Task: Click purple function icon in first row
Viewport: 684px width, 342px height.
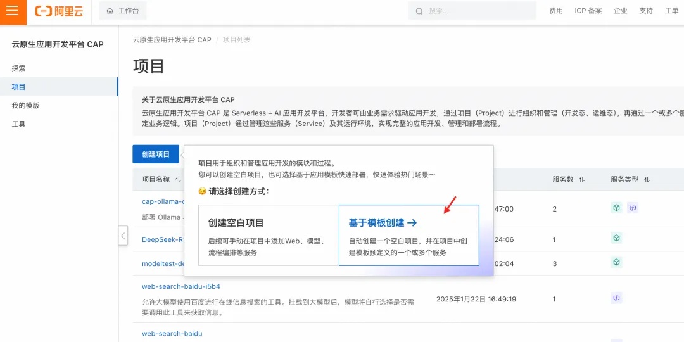Action: click(x=633, y=208)
